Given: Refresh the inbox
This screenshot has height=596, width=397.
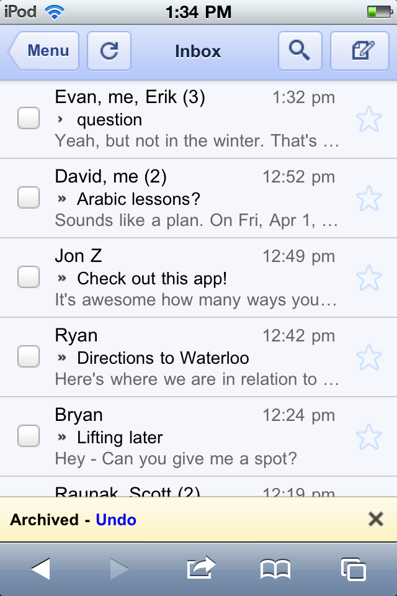Looking at the screenshot, I should 109,51.
